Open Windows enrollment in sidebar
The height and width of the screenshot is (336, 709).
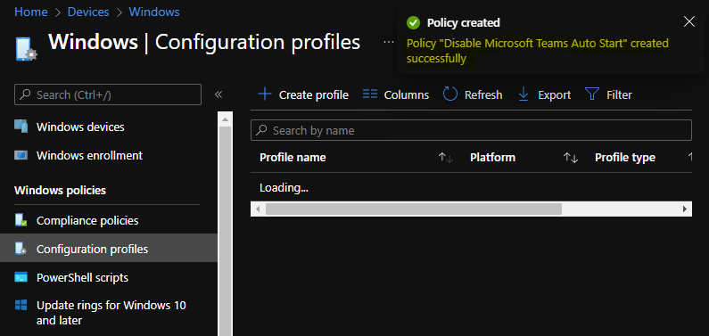click(89, 155)
